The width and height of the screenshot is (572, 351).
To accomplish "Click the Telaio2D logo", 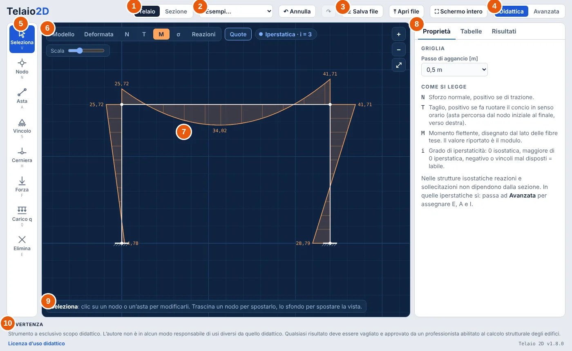I will [27, 11].
